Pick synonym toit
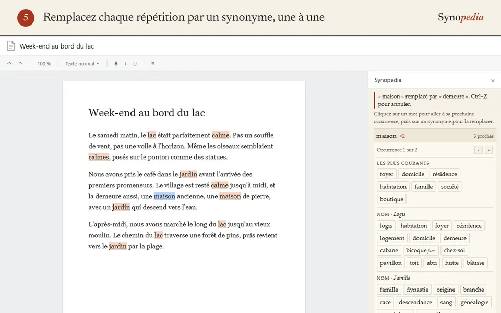The width and height of the screenshot is (501, 313). pyautogui.click(x=414, y=263)
